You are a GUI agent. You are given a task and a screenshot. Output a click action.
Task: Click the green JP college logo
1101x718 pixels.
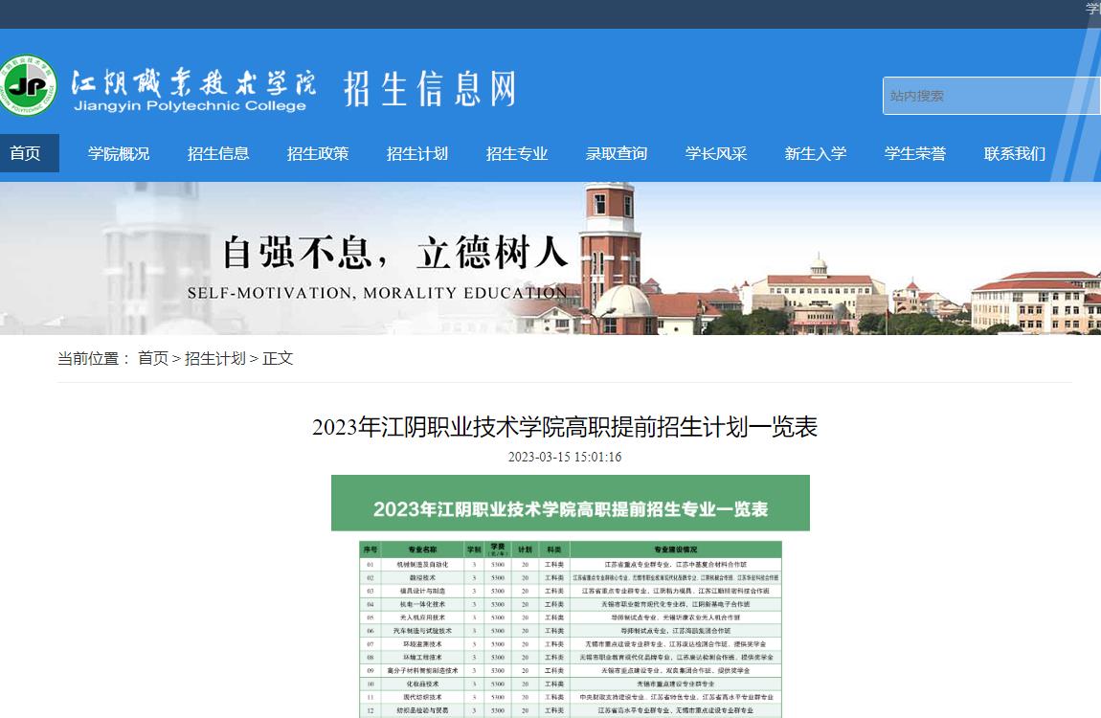pyautogui.click(x=28, y=85)
